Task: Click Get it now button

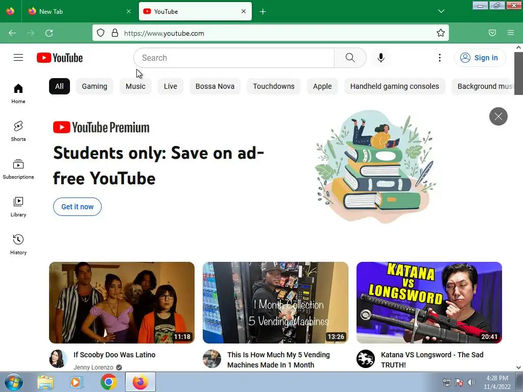Action: 78,207
